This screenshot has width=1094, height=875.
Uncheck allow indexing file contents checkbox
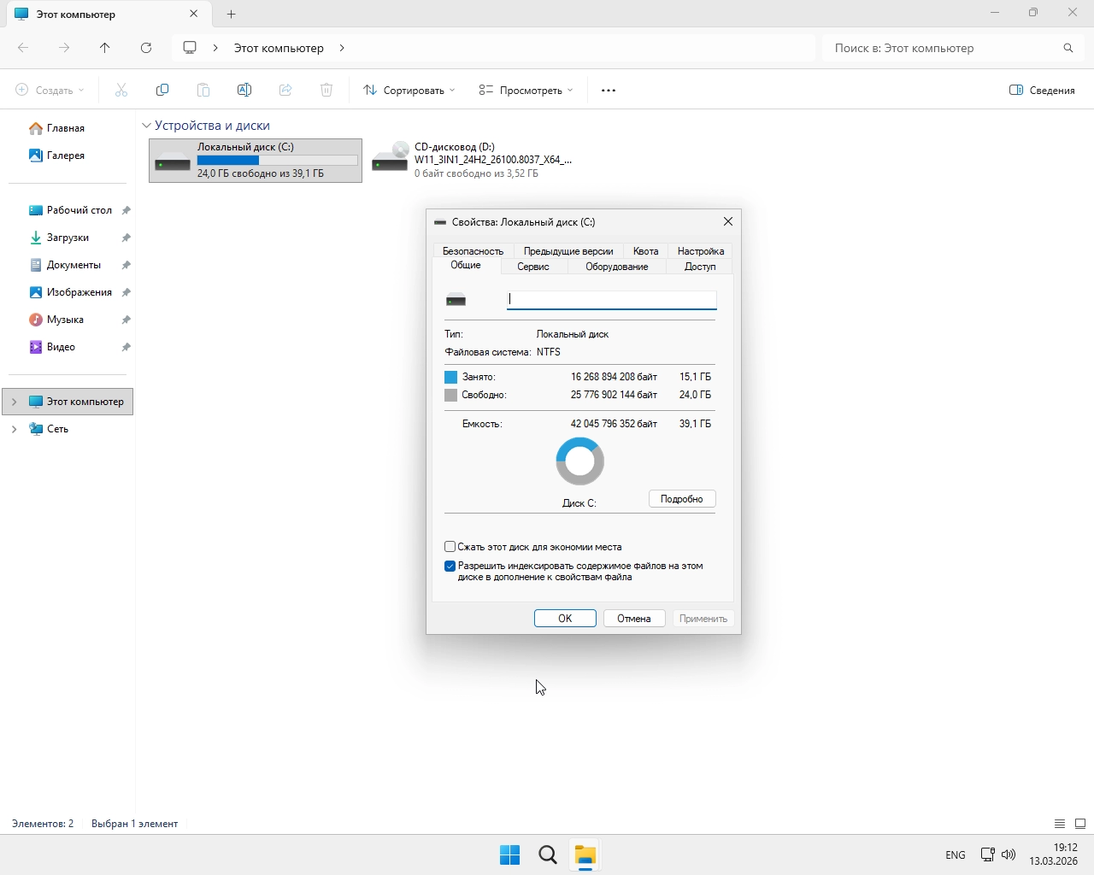click(x=450, y=567)
